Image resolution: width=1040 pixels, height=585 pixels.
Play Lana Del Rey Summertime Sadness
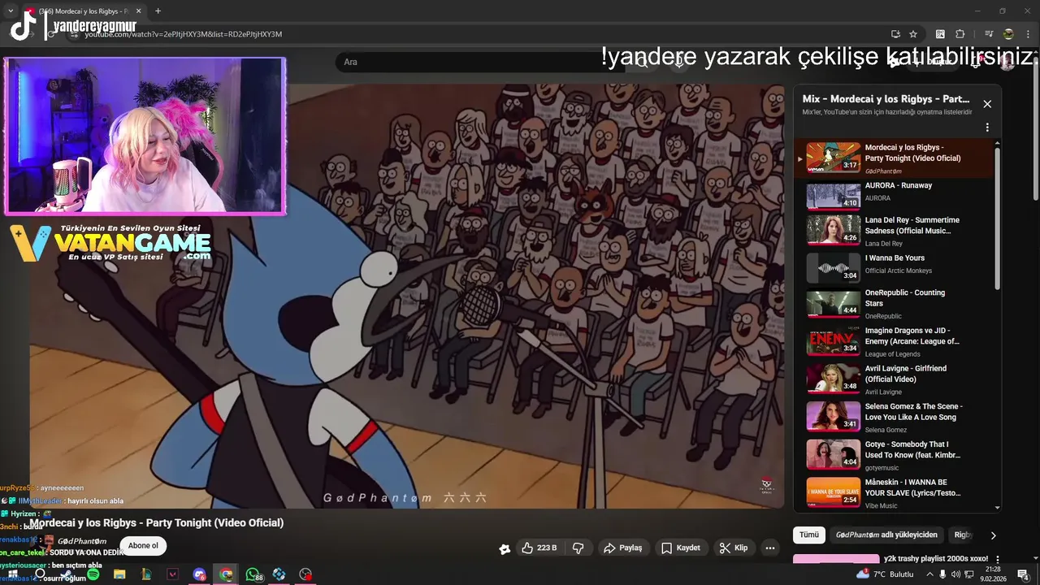click(x=894, y=231)
